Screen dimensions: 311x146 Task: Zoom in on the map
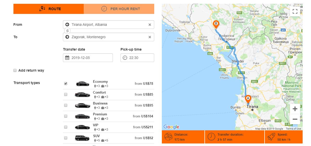[x=295, y=109]
